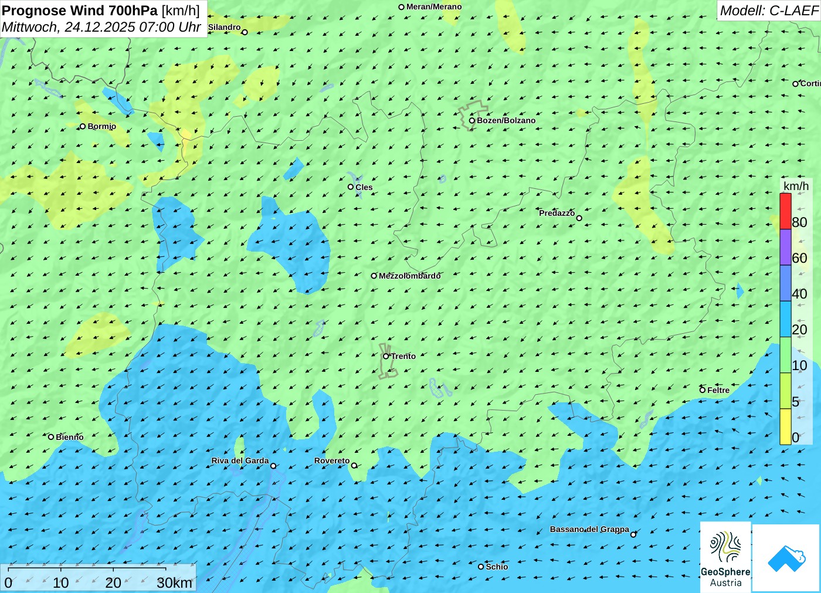Click the Bormio city marker
This screenshot has height=593, width=821.
83,126
